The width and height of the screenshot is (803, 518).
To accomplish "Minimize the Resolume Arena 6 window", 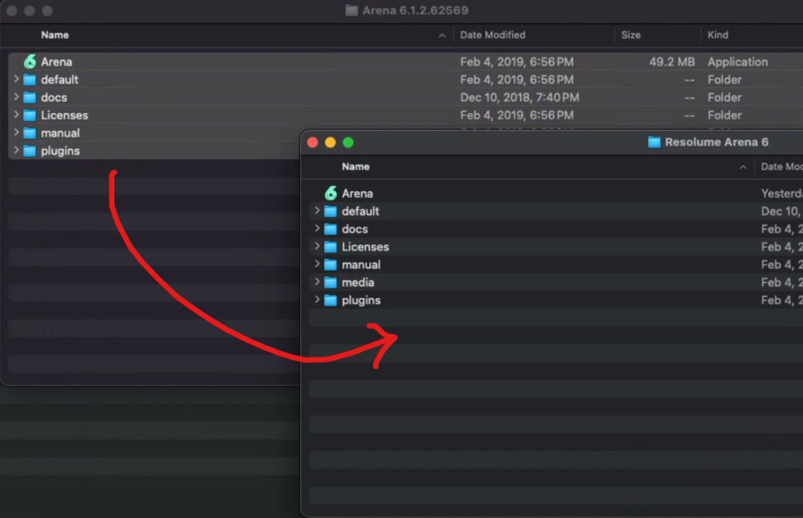I will pyautogui.click(x=330, y=142).
